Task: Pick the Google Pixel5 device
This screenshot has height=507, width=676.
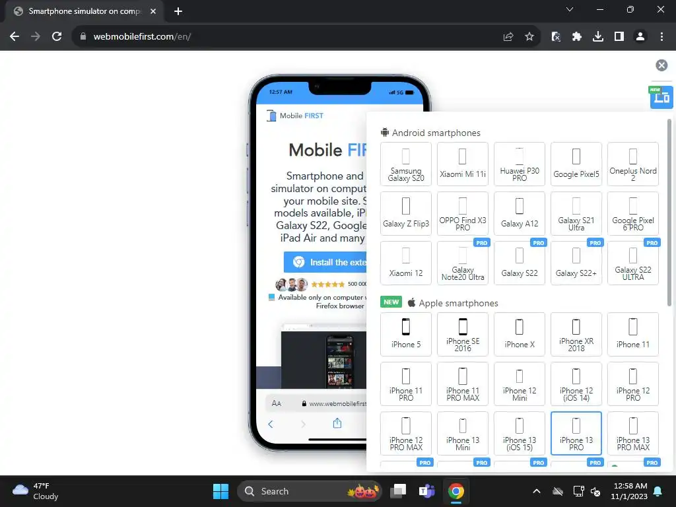Action: tap(576, 164)
